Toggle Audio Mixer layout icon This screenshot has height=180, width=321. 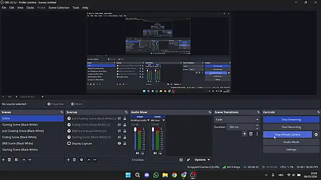pos(181,160)
